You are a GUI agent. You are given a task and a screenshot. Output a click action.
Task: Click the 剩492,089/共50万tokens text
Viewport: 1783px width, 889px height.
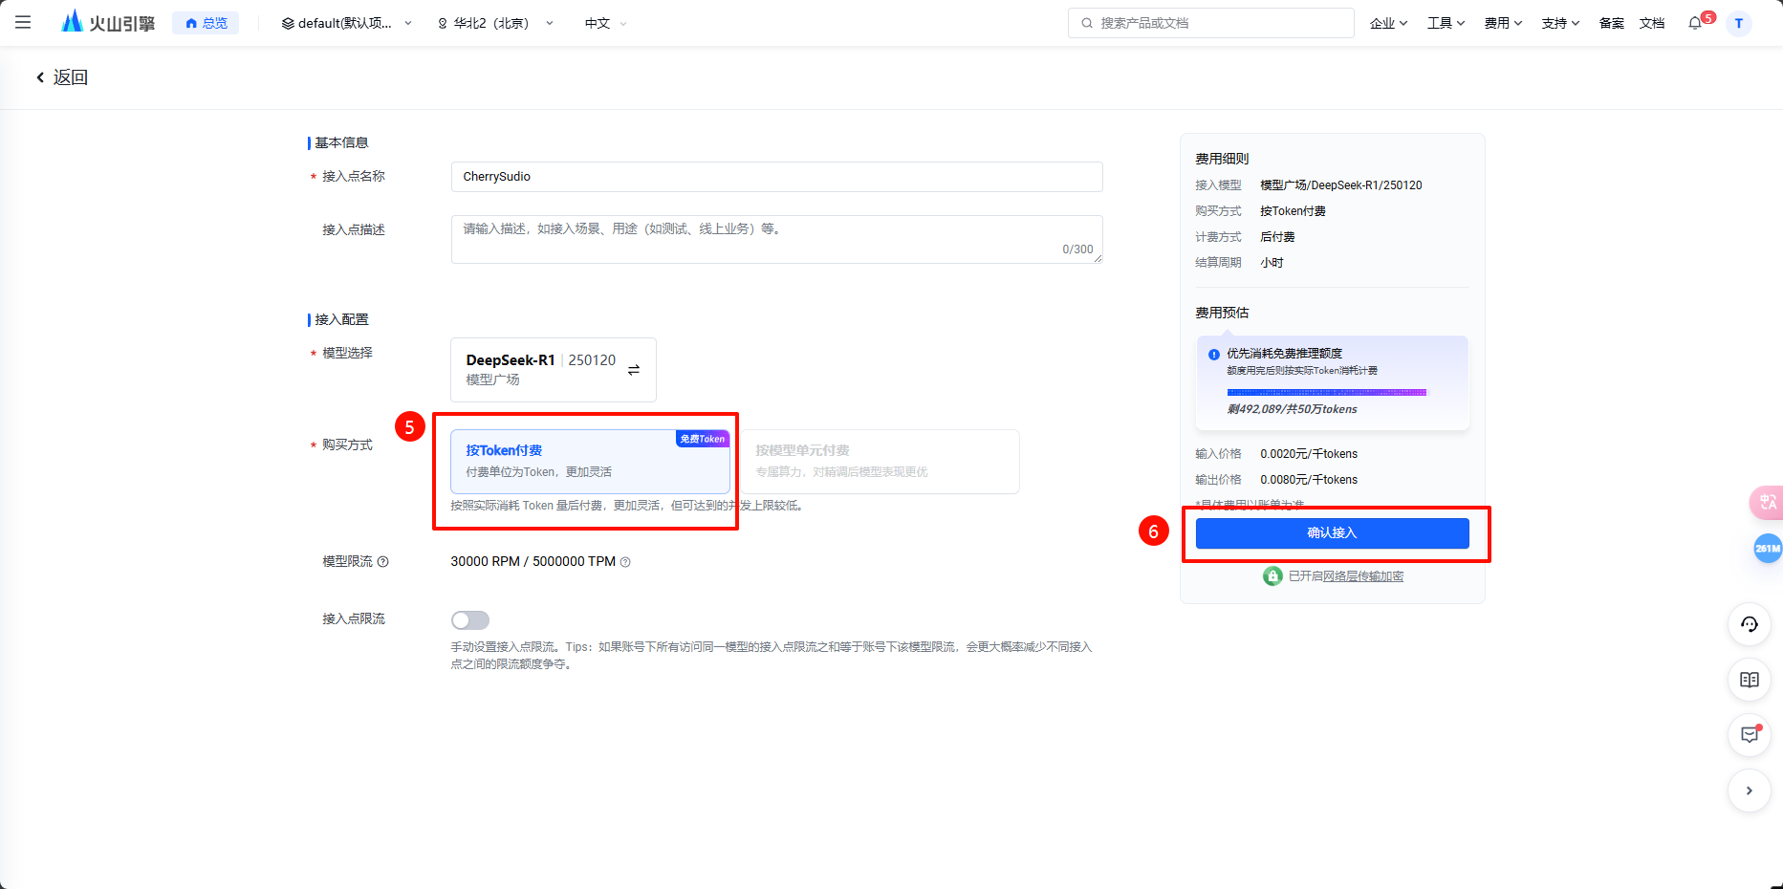click(1293, 409)
